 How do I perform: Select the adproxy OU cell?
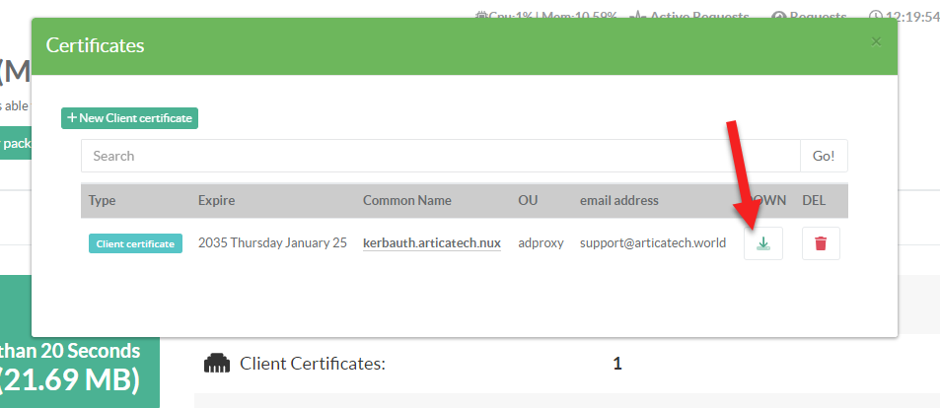(x=541, y=243)
